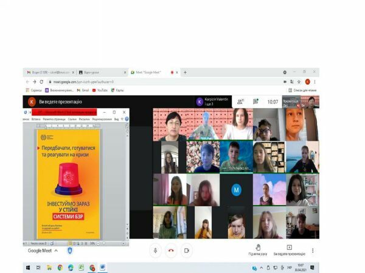
Task: Click the translate page icon in address bar
Action: [292, 82]
